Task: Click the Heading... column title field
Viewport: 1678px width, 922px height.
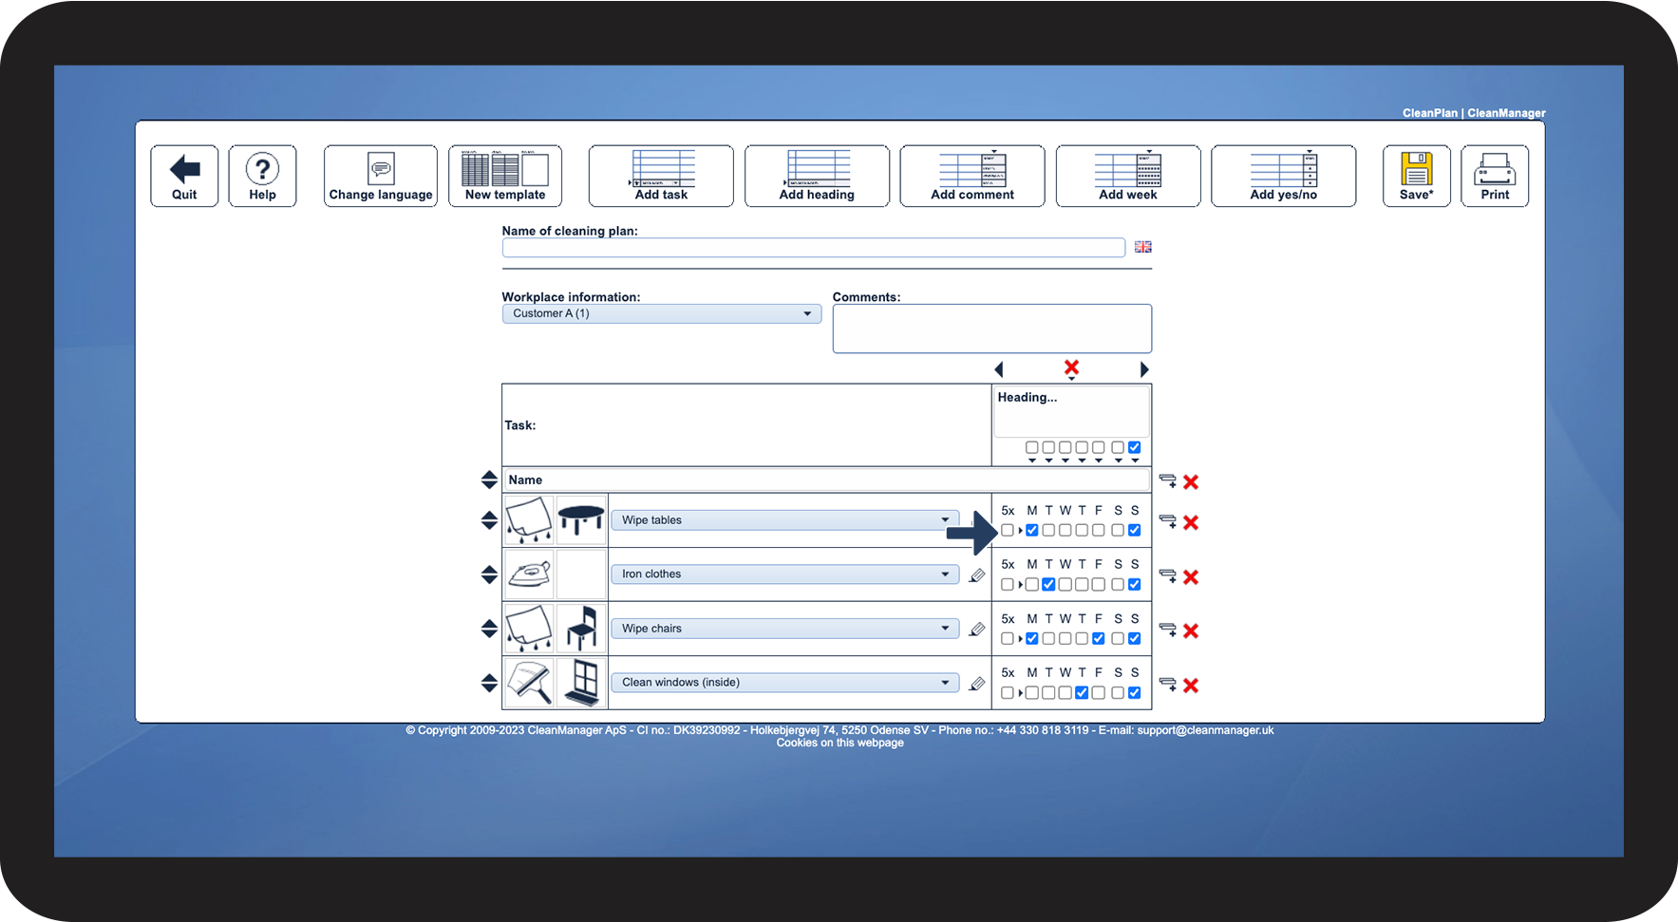Action: (1071, 411)
